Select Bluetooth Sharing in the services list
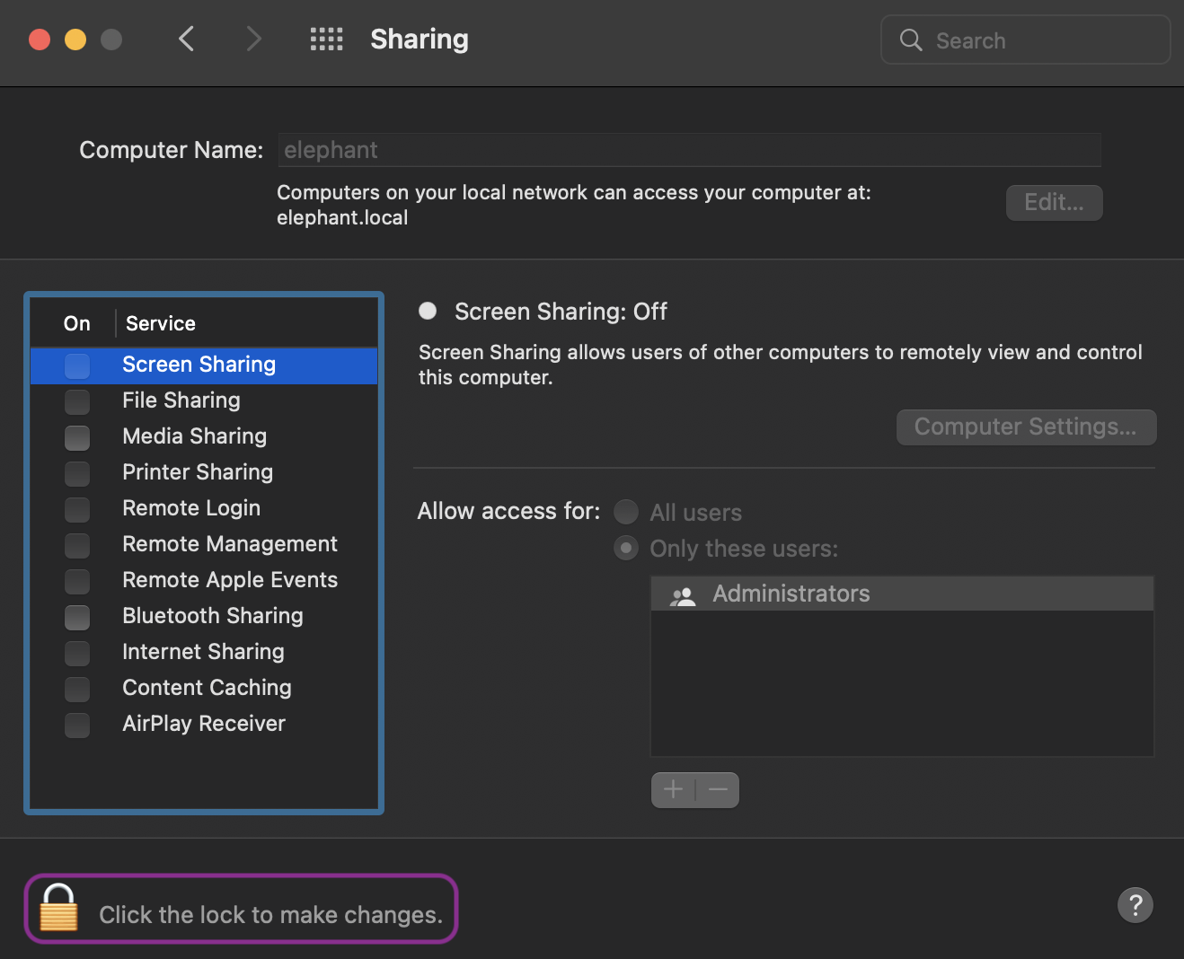The image size is (1184, 959). [x=213, y=616]
